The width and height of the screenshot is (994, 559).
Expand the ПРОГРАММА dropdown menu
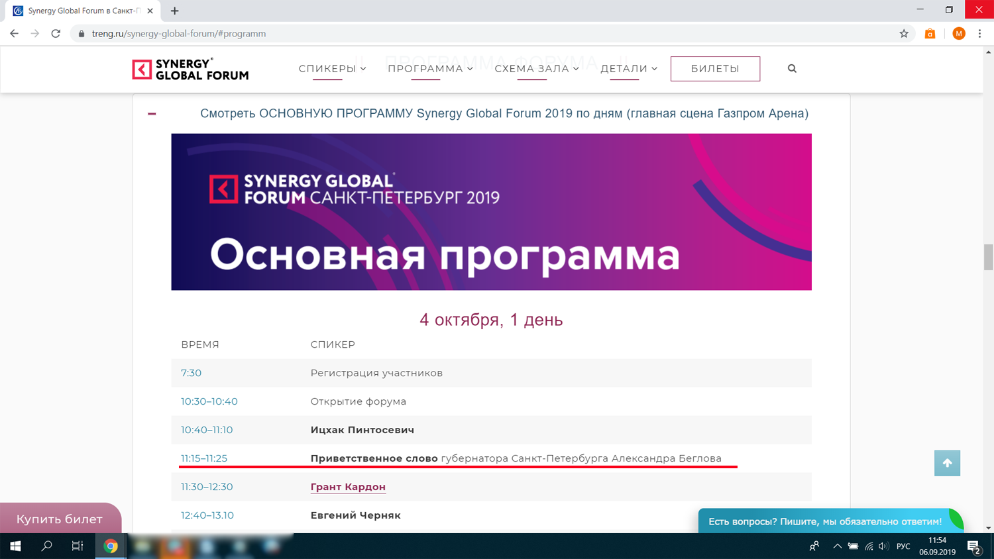(x=430, y=68)
